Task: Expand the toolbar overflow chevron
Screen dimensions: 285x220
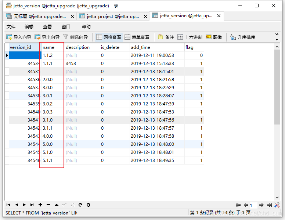Action: 277,35
